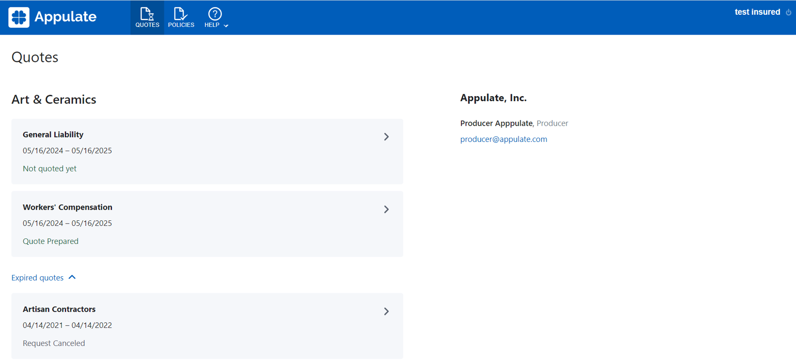Screen dimensions: 796x364
Task: Open Workers' Compensation quote chevron arrow
Action: [386, 209]
